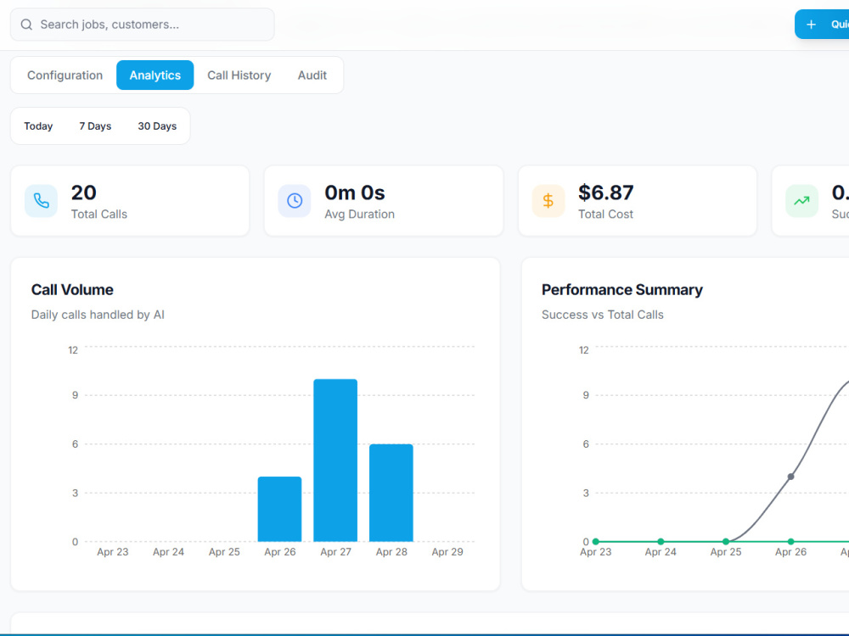Click the Total Calls label
Image resolution: width=849 pixels, height=636 pixels.
(x=99, y=215)
